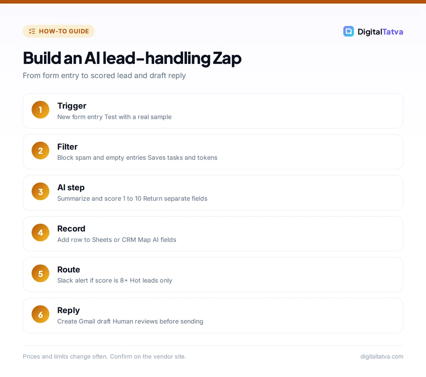Click "Add row to Sheets or CRM Map AI fields"
Viewport: 426px width, 377px height.
[x=117, y=240]
